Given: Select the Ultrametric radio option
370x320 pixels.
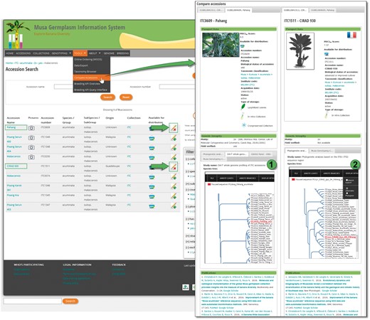Looking at the screenshot, I should point(347,188).
